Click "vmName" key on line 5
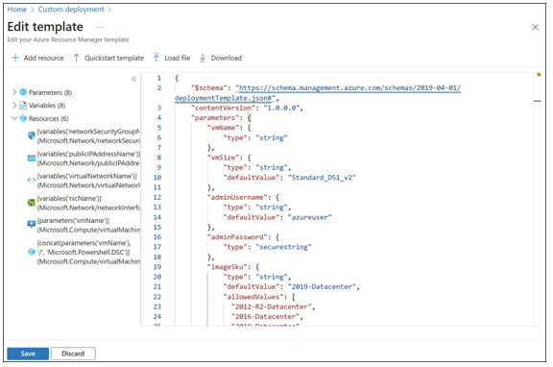Image resolution: width=553 pixels, height=367 pixels. coord(225,128)
